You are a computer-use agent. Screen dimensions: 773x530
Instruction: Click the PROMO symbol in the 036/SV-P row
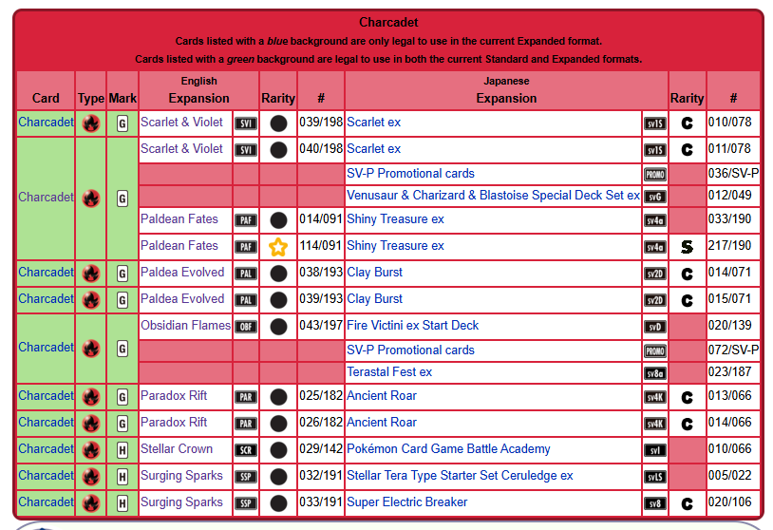pos(654,175)
